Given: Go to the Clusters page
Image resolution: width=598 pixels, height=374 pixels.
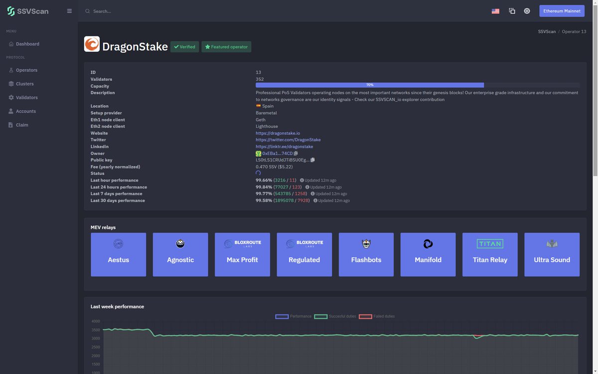Looking at the screenshot, I should pos(25,84).
